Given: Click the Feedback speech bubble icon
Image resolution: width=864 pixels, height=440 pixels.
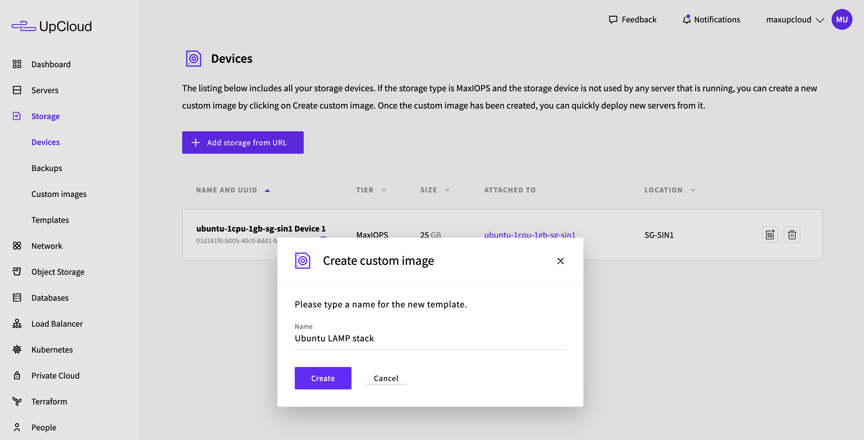Looking at the screenshot, I should (613, 20).
